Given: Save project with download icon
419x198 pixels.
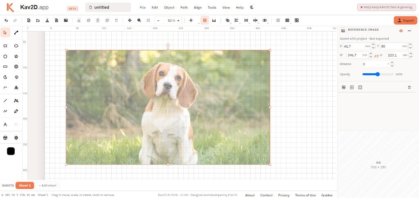Looking at the screenshot, I should pos(47,20).
